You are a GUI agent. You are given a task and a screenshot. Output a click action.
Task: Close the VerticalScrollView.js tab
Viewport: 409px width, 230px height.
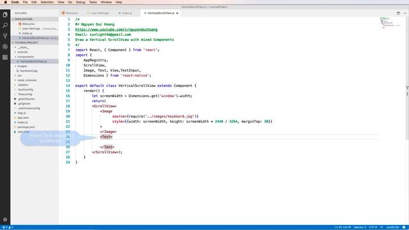pos(178,13)
